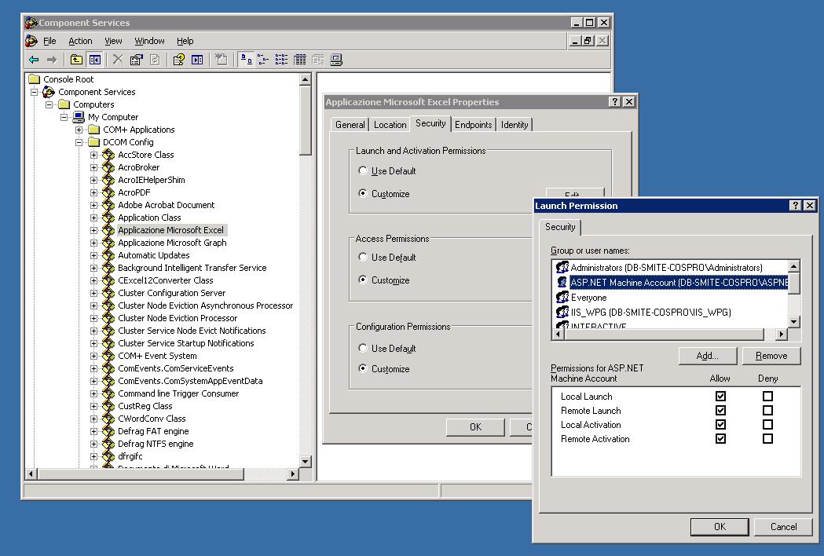Click the Status view toolbar icon
This screenshot has width=824, height=556.
tap(318, 60)
